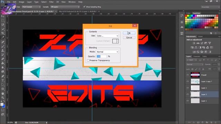This screenshot has width=221, height=124.
Task: Close the Fill dialog with X
Action: [x=135, y=25]
